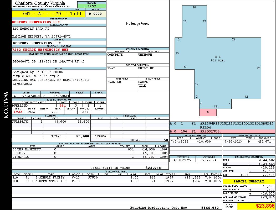
Task: Select the 50 UNF BASEMENT row
Action: (89, 149)
